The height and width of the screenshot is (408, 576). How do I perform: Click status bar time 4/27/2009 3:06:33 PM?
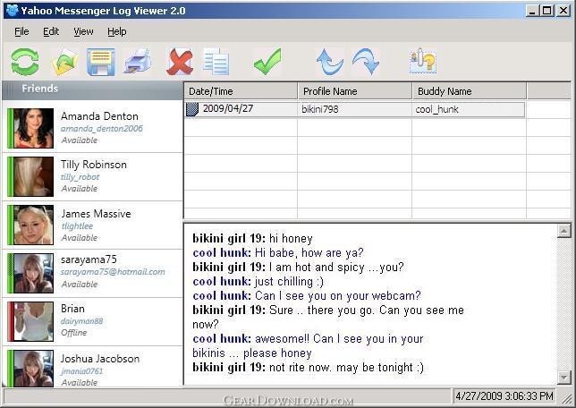pyautogui.click(x=504, y=396)
